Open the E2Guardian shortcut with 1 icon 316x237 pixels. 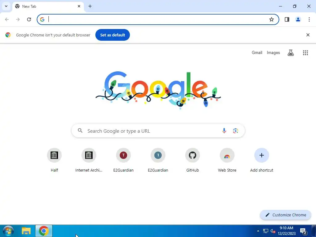158,160
